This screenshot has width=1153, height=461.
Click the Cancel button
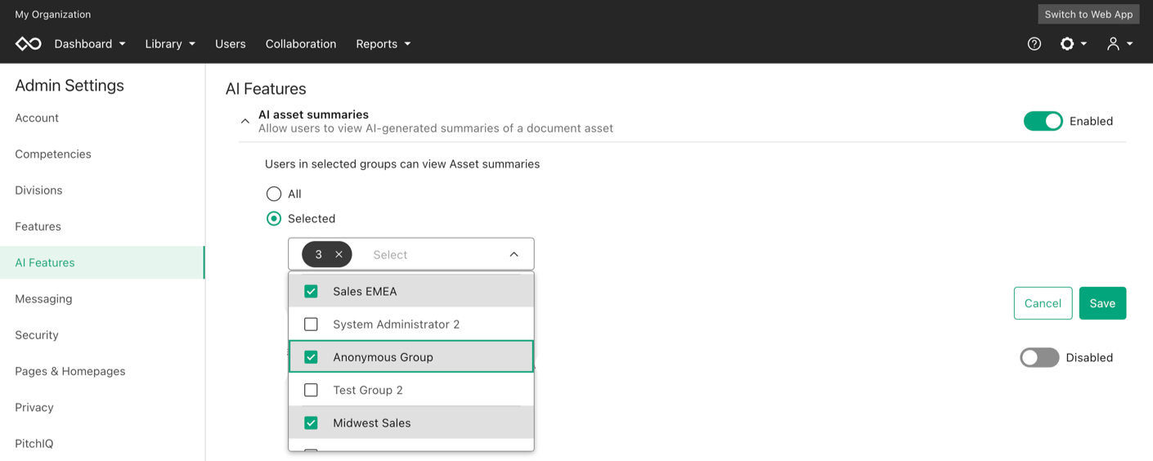1043,303
